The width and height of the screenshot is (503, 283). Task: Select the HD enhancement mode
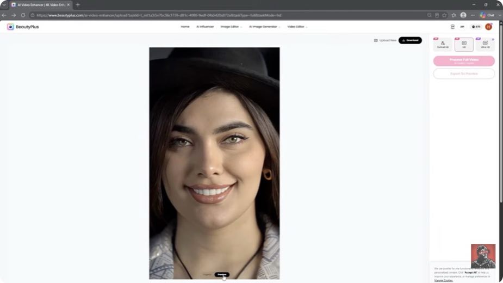click(464, 44)
